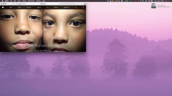The width and height of the screenshot is (172, 96).
Task: Open the Watch section on apple.com
Action: 39,7
